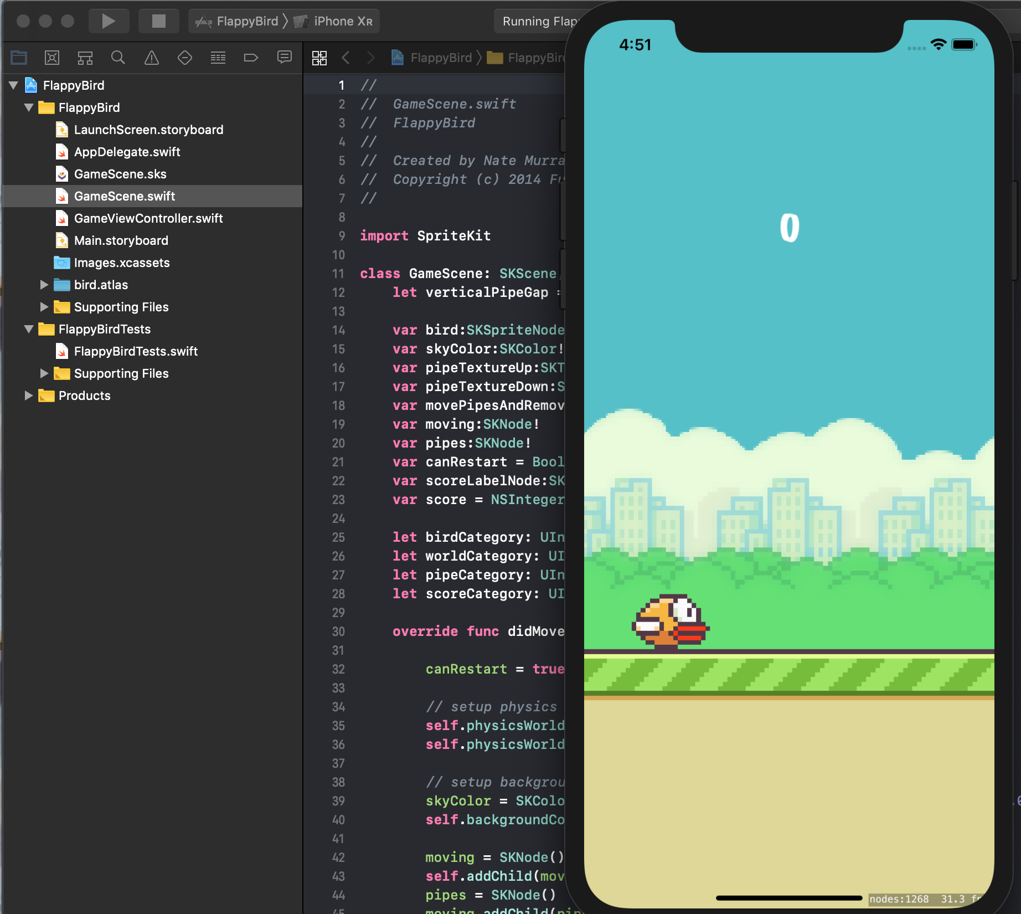1021x914 pixels.
Task: Click FlappyBird folder in jump bar
Action: coord(526,58)
